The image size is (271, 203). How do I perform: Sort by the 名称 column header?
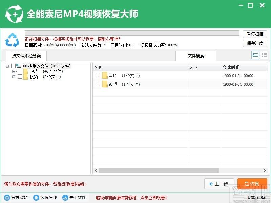point(140,67)
